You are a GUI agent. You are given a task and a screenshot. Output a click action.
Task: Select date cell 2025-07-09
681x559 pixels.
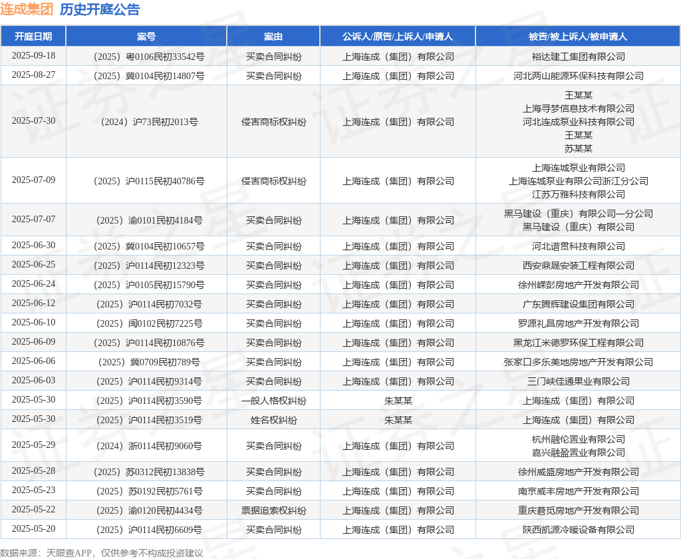tap(33, 180)
